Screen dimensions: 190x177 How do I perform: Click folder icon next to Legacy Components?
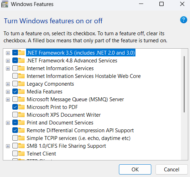(21, 84)
